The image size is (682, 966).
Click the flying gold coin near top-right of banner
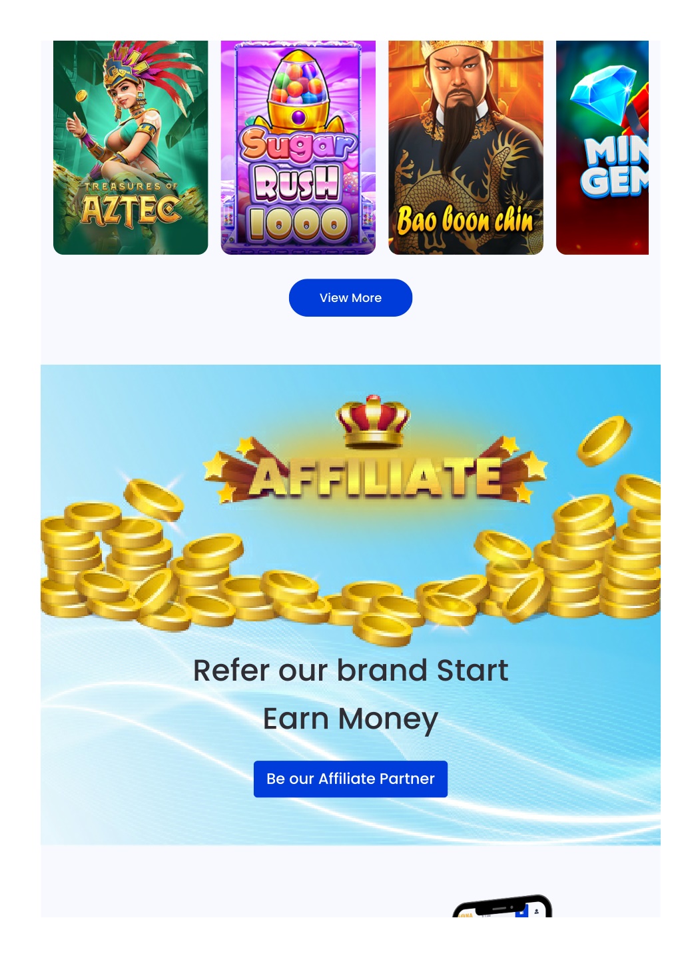click(x=604, y=441)
